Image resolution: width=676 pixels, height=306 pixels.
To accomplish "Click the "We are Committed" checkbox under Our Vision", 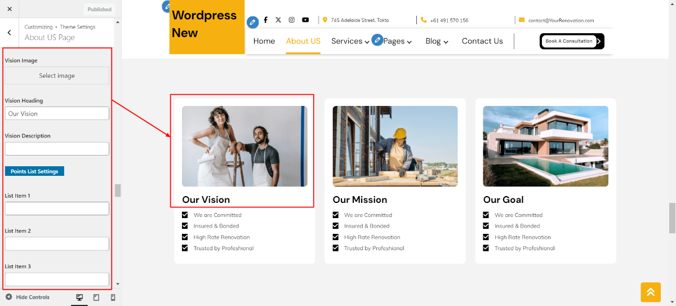I will (x=185, y=215).
